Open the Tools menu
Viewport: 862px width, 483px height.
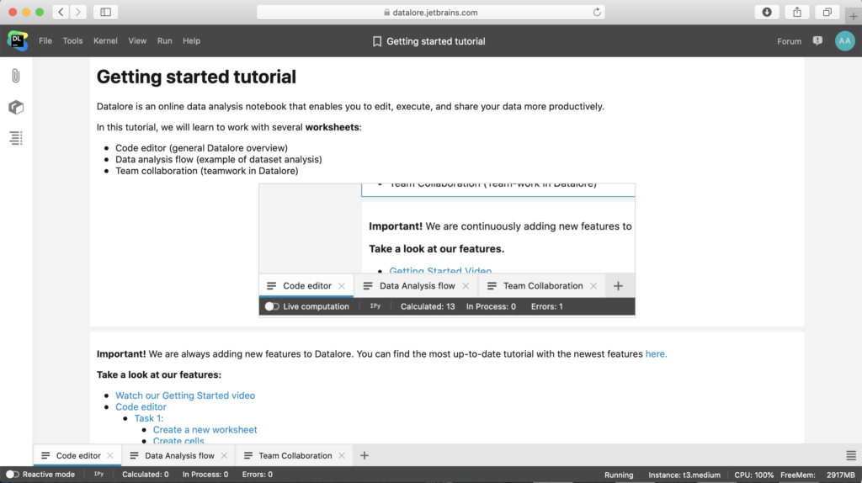click(x=72, y=40)
